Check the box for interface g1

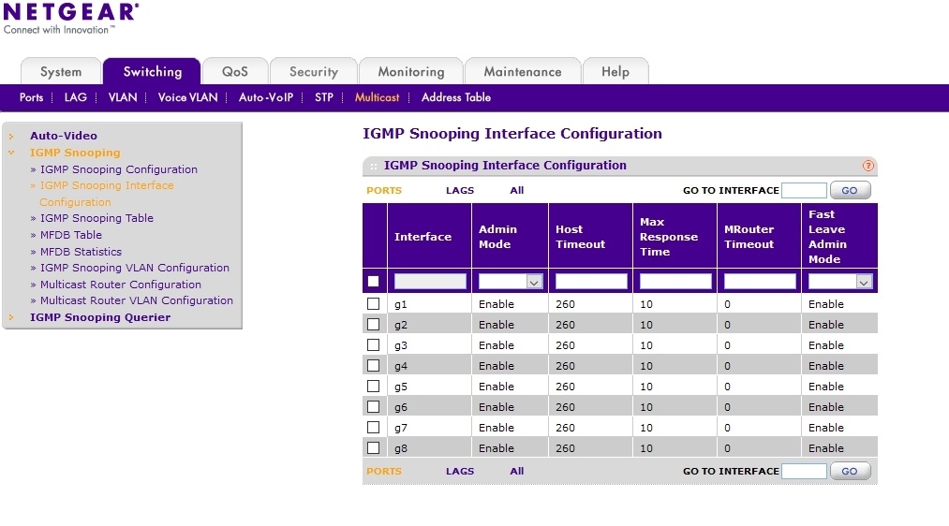374,303
